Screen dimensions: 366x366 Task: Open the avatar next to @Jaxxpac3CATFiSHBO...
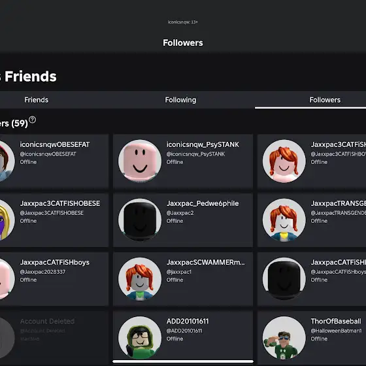(284, 161)
